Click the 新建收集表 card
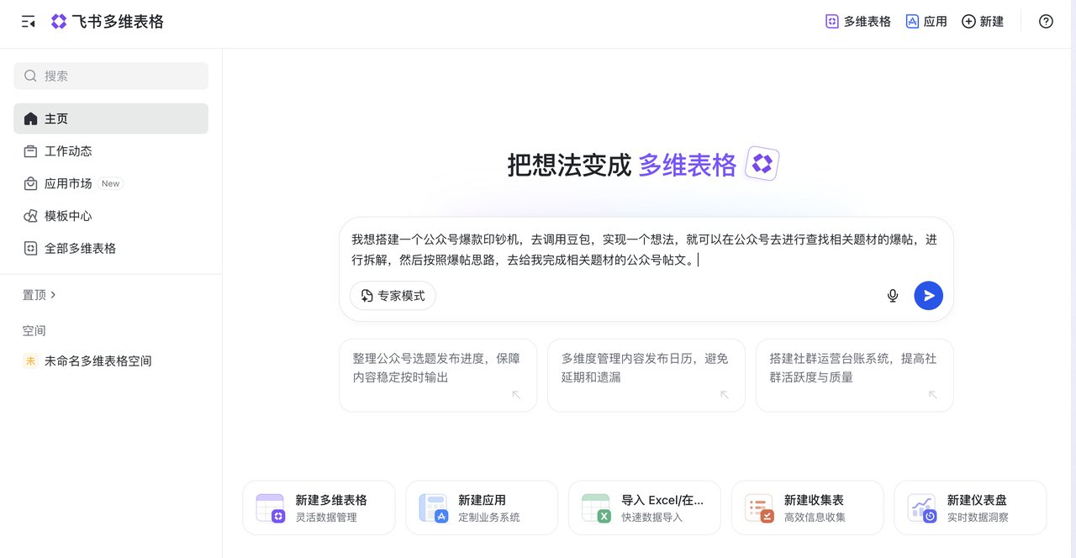Viewport: 1076px width, 558px height. pyautogui.click(x=808, y=508)
